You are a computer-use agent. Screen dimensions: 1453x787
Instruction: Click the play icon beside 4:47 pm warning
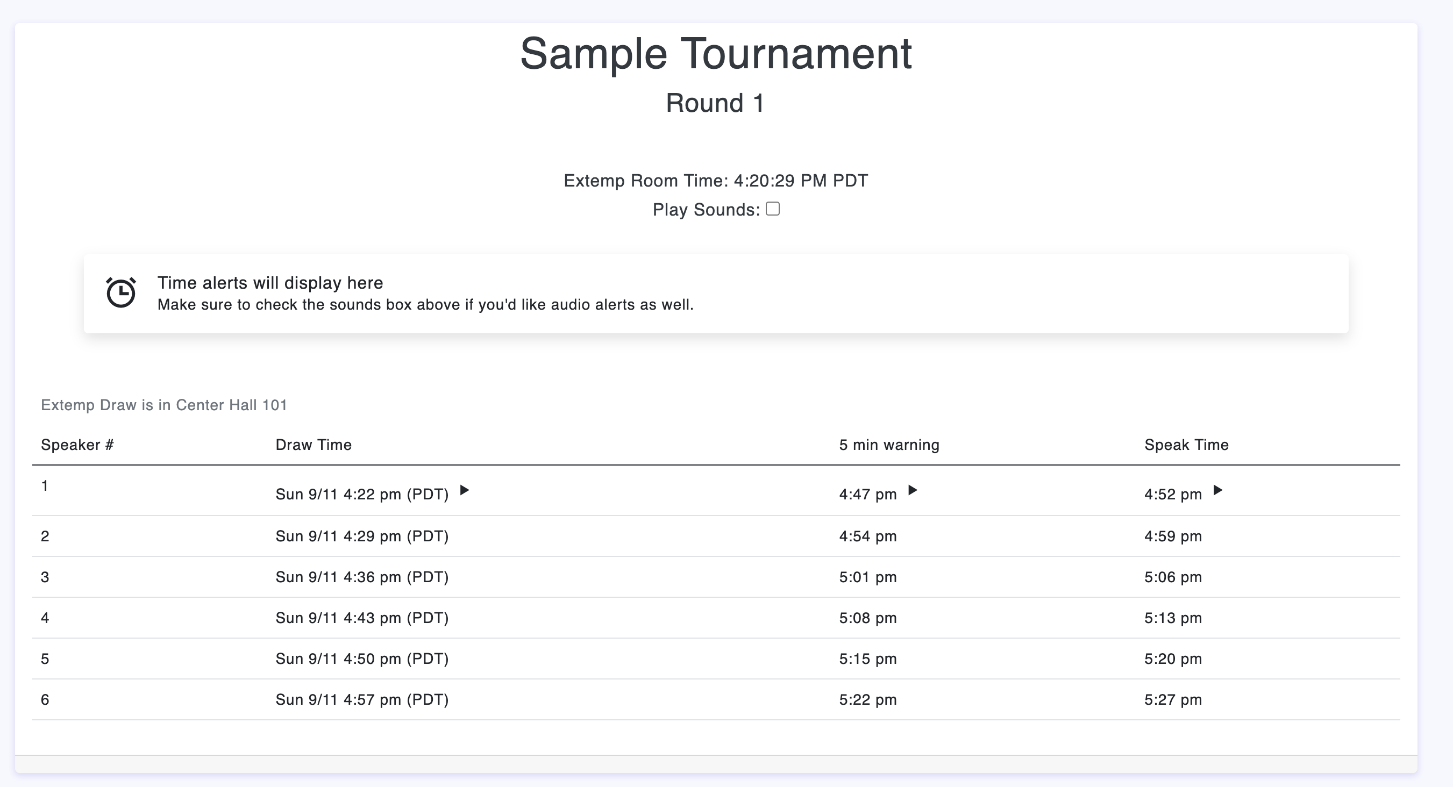912,490
